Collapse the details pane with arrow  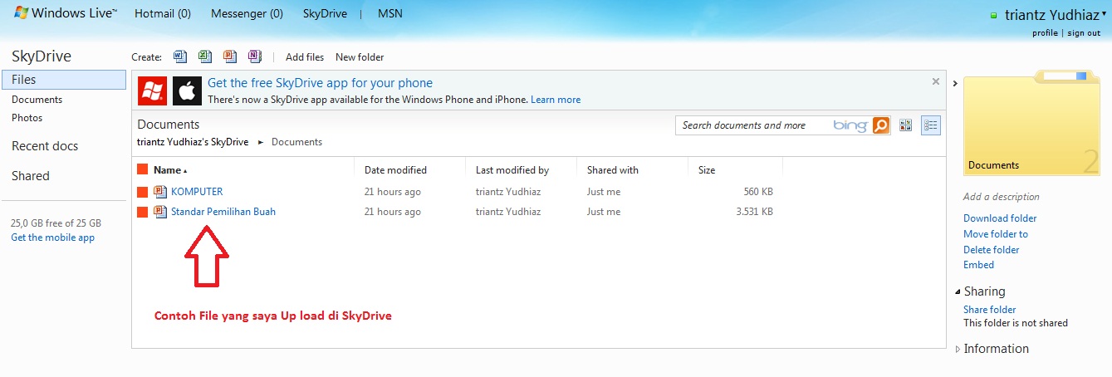click(x=955, y=83)
